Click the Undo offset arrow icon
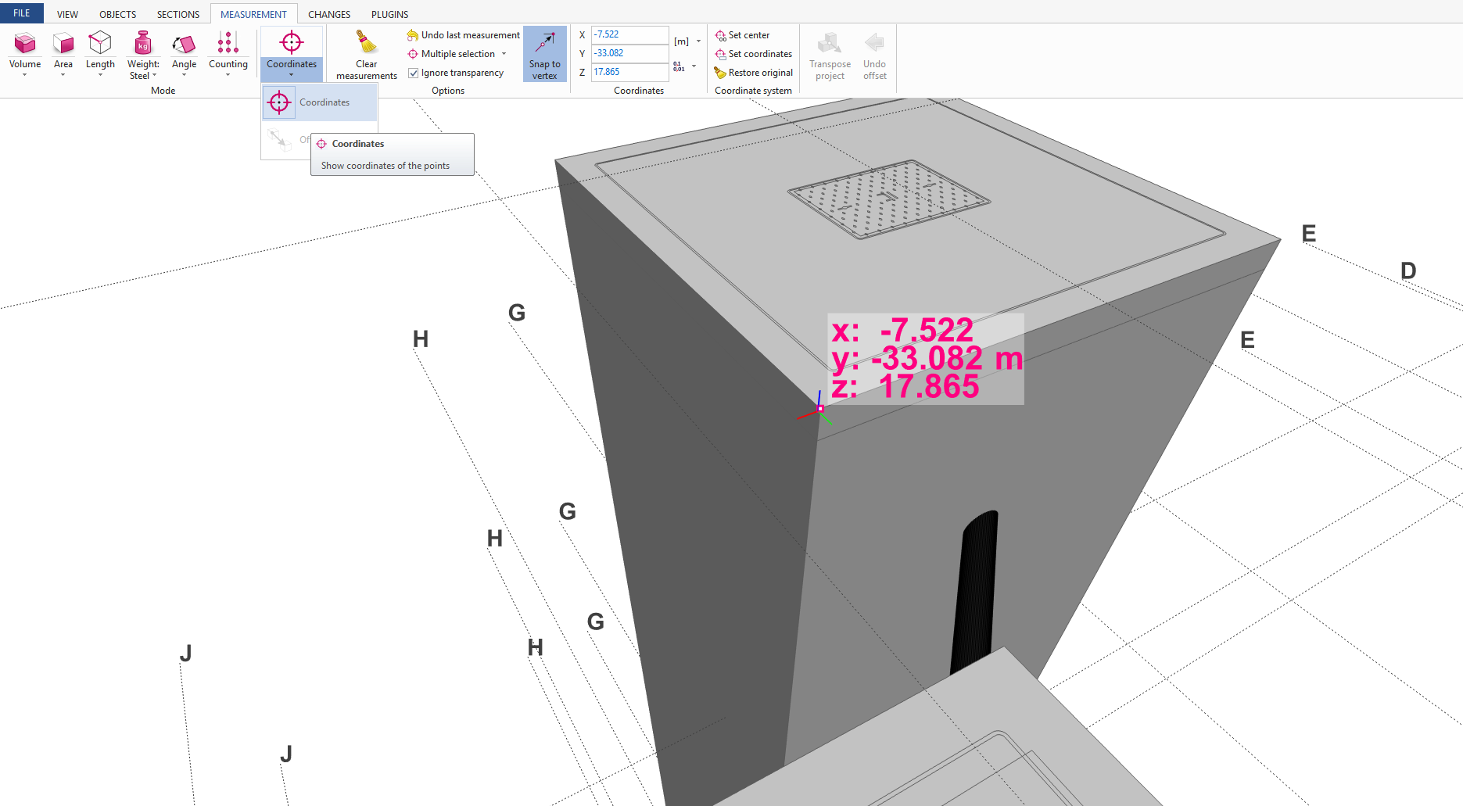 pyautogui.click(x=875, y=43)
